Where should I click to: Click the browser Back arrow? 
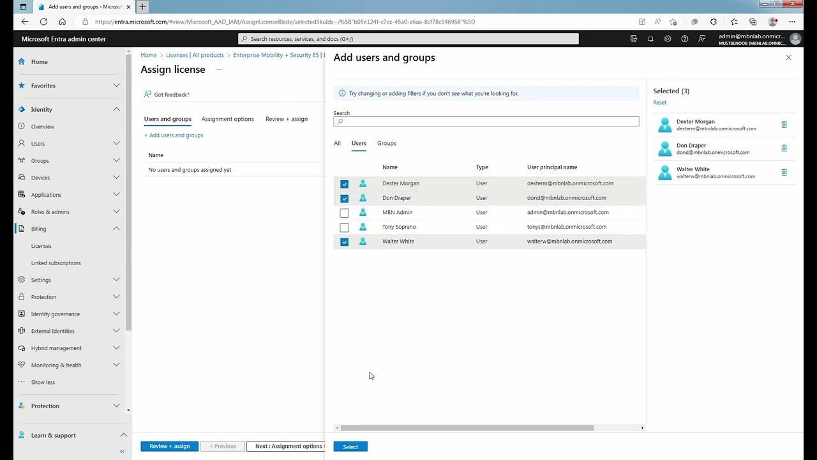pos(25,22)
